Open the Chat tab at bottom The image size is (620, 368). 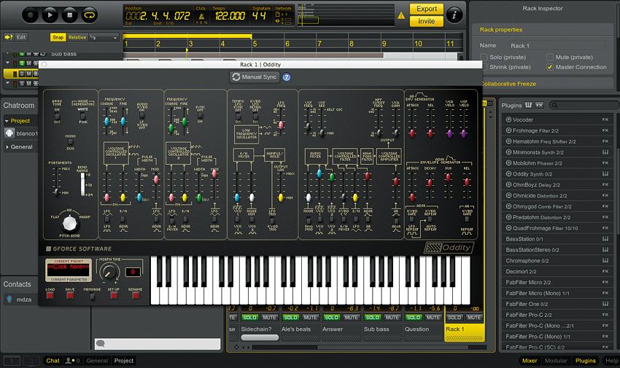[x=53, y=361]
